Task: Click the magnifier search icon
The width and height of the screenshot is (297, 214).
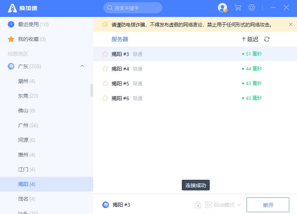Action: 110,8
